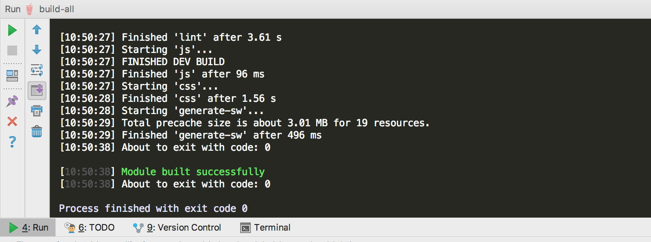Click the restore layout icon
The image size is (651, 242).
point(12,75)
